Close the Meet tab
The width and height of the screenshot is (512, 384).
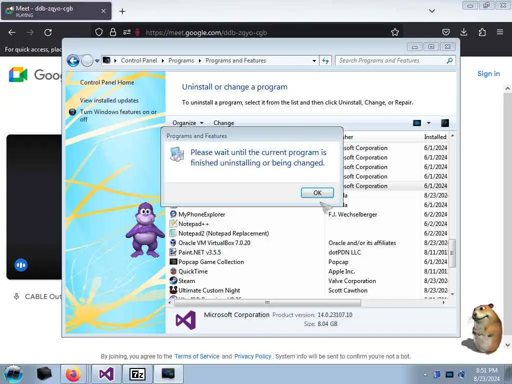click(x=103, y=11)
